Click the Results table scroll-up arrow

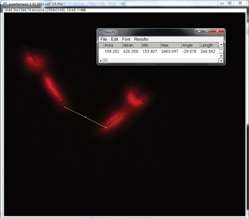tap(221, 44)
